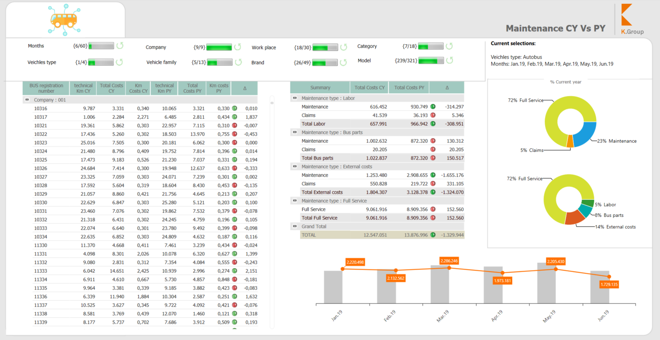Click the K.Group logo
660x340 pixels.
(x=631, y=19)
